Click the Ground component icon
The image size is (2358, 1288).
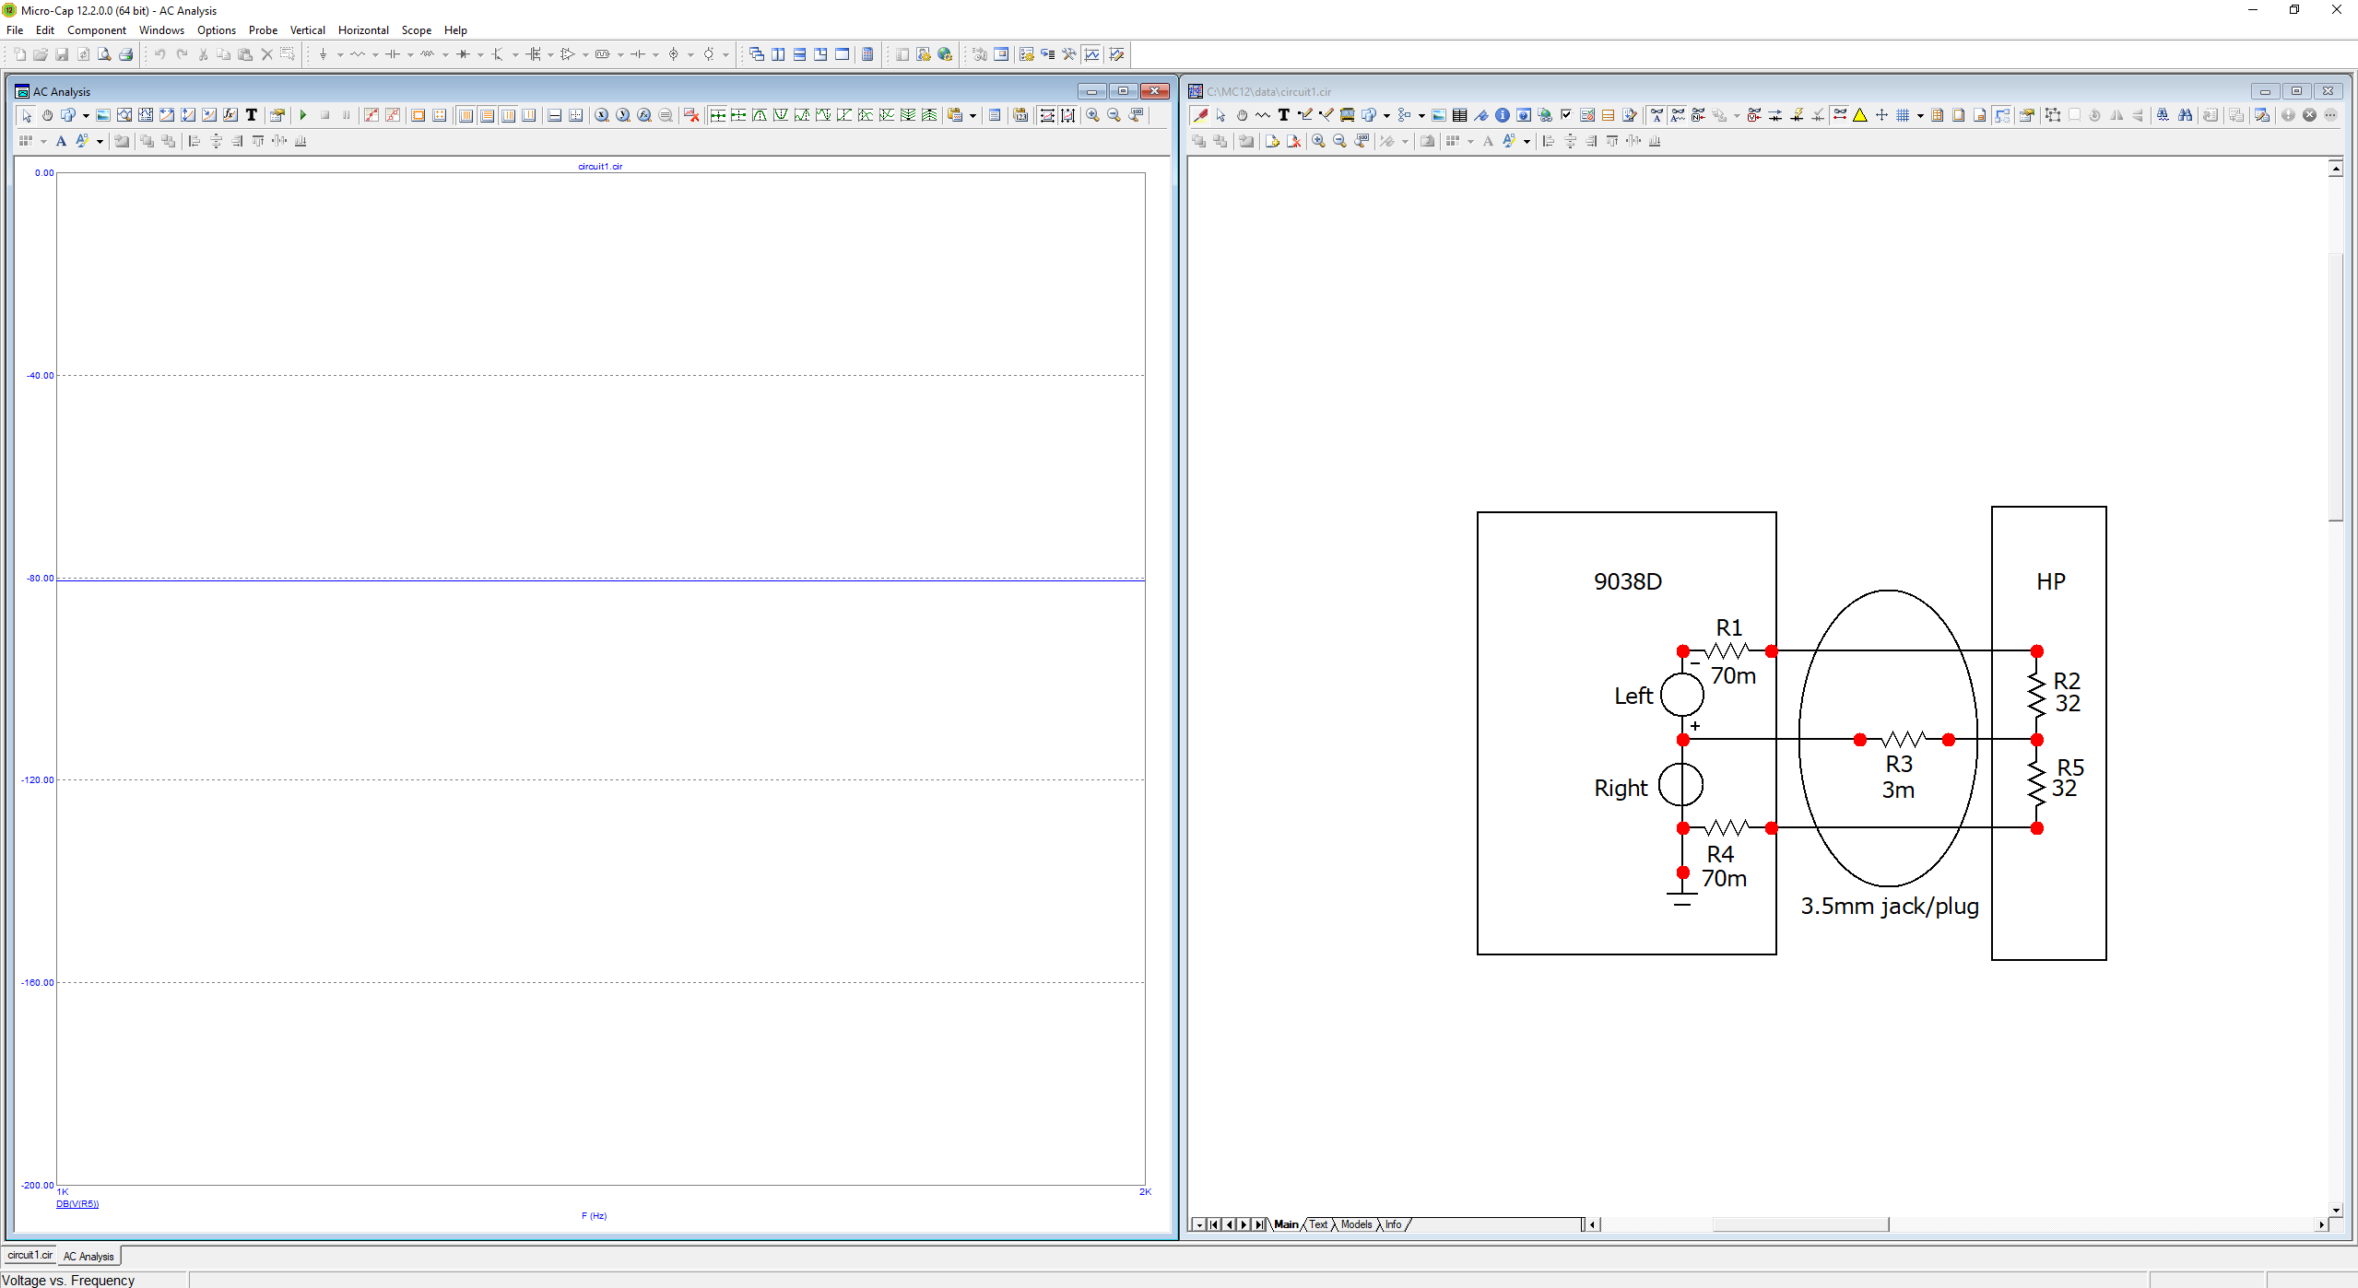[x=323, y=54]
